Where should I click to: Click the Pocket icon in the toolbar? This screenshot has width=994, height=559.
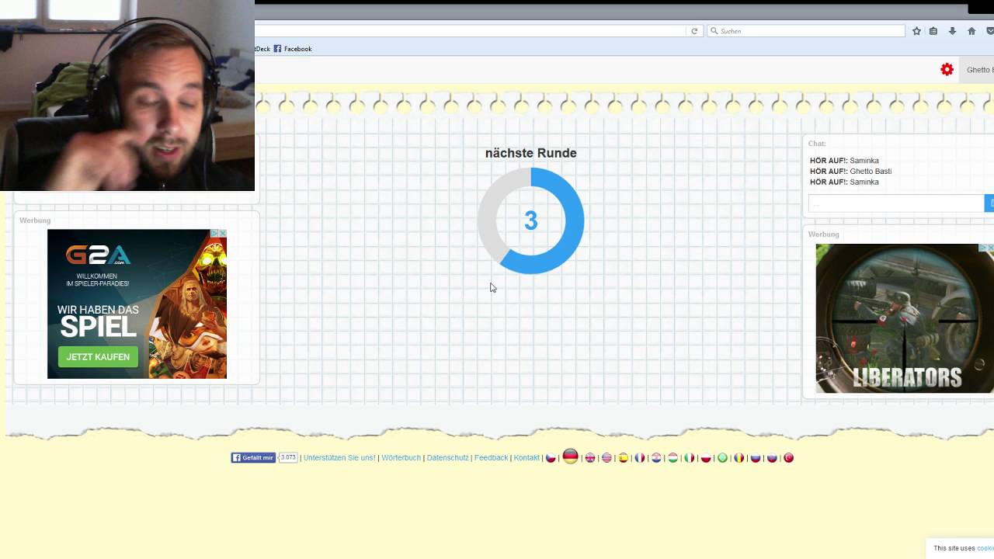(x=990, y=31)
